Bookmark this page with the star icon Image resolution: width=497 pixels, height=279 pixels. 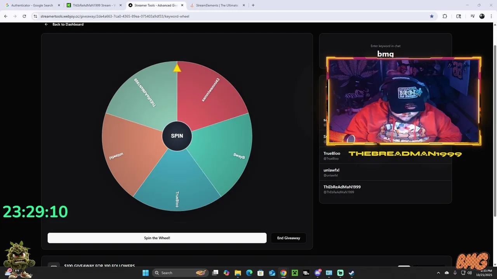[432, 16]
